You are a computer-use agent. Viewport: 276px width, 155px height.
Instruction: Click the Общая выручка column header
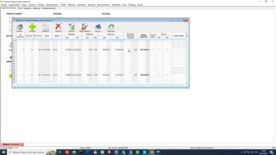(x=144, y=36)
